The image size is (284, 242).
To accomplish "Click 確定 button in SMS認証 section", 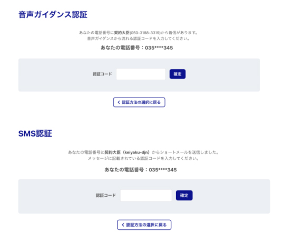I will 184,196.
